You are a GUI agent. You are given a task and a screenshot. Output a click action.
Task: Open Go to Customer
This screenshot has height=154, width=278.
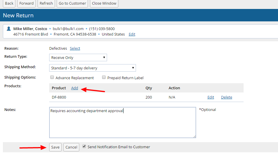(72, 3)
